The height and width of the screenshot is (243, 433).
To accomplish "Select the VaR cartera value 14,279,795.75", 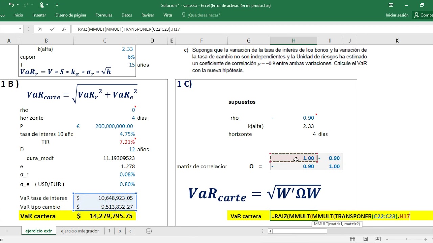I will pyautogui.click(x=105, y=216).
